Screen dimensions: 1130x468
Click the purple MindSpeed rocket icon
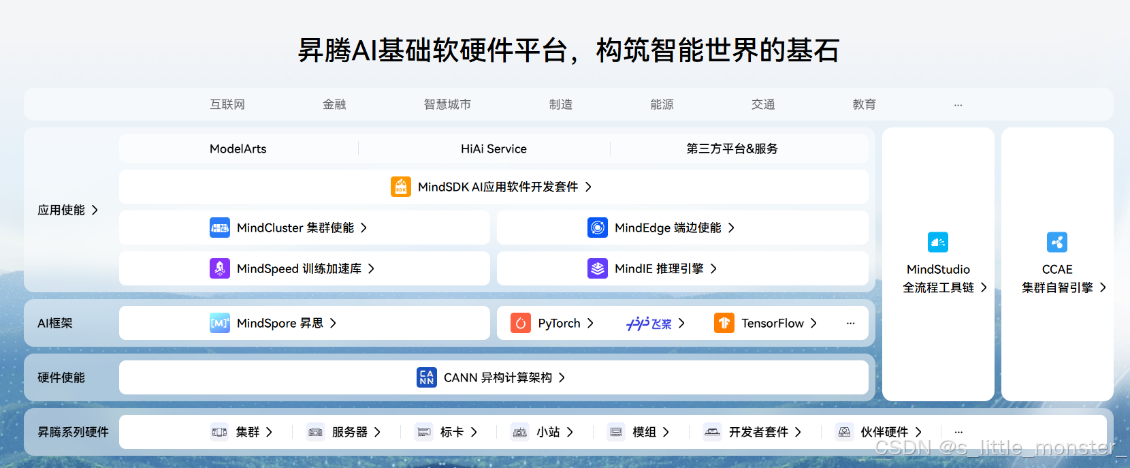(220, 268)
